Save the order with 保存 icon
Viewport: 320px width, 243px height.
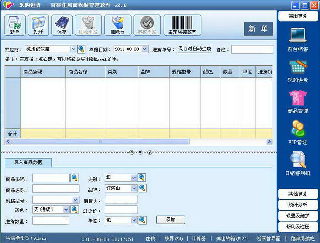click(x=62, y=25)
